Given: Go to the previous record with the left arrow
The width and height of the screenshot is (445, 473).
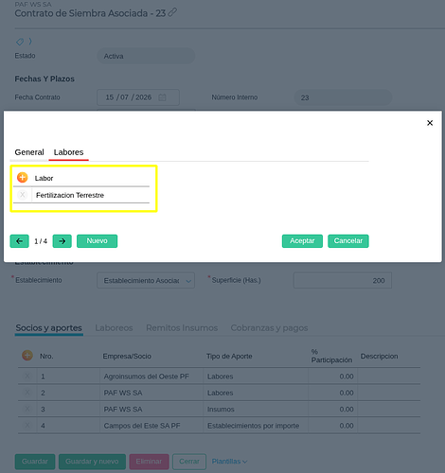Looking at the screenshot, I should 19,241.
